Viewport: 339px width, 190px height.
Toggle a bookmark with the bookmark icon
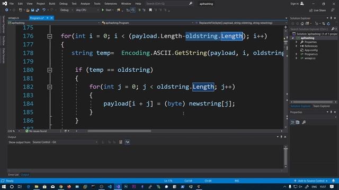tap(150, 10)
